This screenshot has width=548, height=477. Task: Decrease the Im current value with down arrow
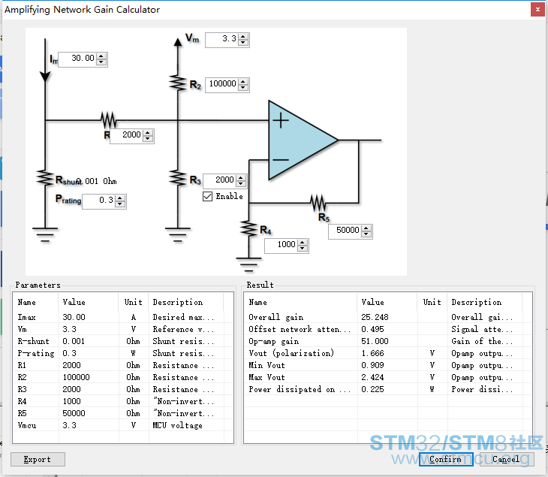pos(101,62)
